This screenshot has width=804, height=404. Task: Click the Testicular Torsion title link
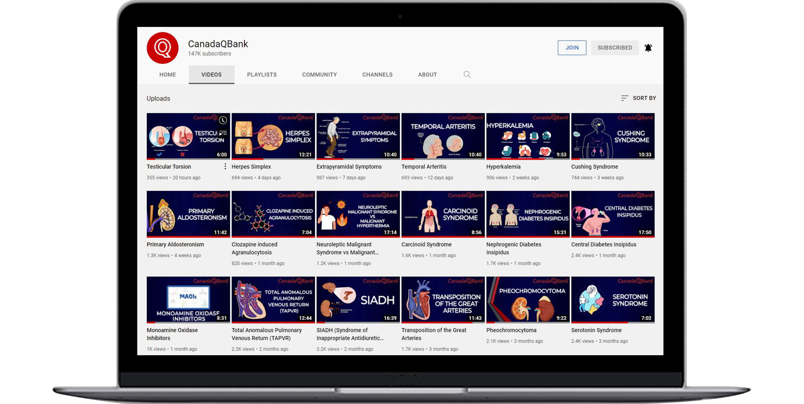[x=169, y=167]
